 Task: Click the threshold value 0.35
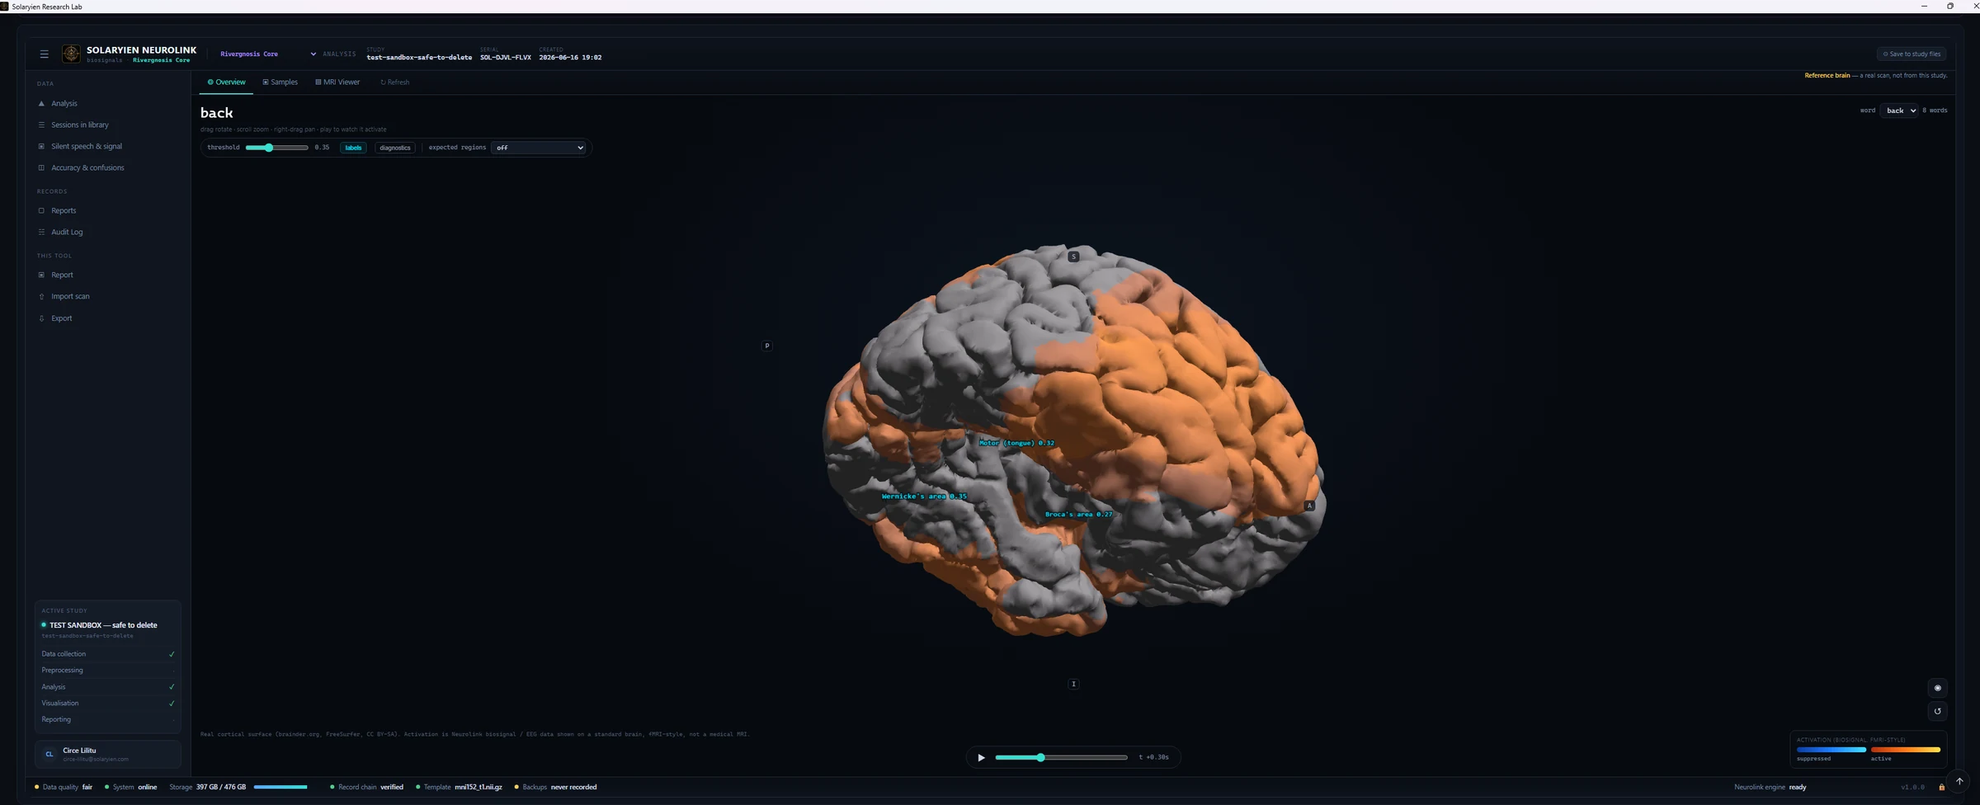click(x=322, y=148)
